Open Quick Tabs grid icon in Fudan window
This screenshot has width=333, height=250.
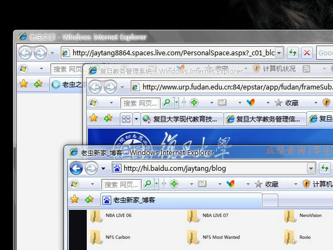click(x=126, y=118)
